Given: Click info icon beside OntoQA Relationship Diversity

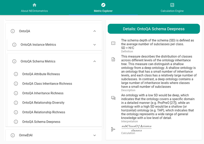Looking at the screenshot, I should (x=16, y=103).
